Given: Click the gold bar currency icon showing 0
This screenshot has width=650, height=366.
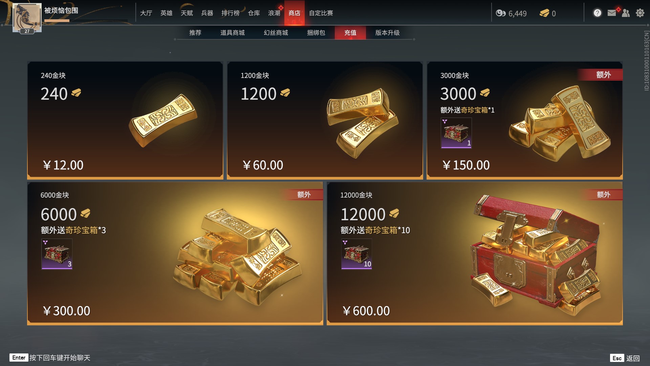Looking at the screenshot, I should pyautogui.click(x=544, y=13).
